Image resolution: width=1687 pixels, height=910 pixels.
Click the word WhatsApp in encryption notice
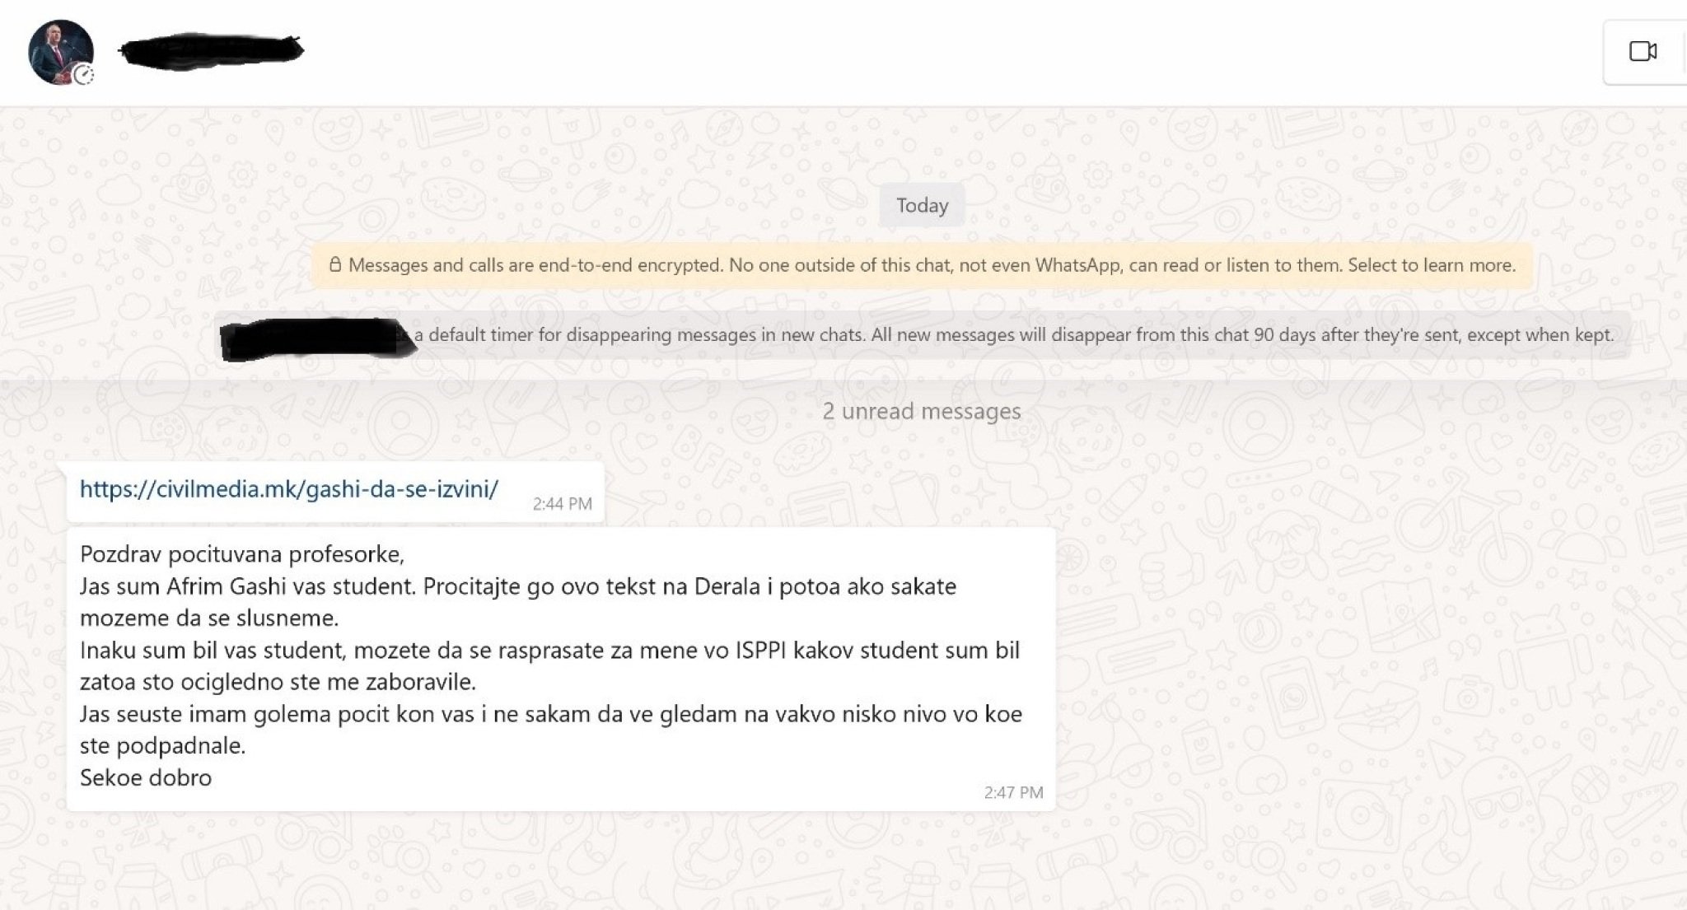coord(1077,265)
